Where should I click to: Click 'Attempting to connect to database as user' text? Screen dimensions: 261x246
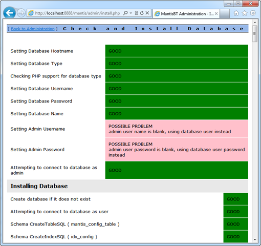(59, 212)
